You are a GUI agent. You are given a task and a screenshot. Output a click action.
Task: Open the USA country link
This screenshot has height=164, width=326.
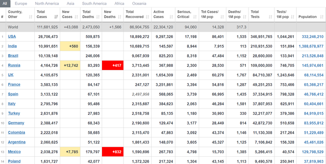click(12, 37)
